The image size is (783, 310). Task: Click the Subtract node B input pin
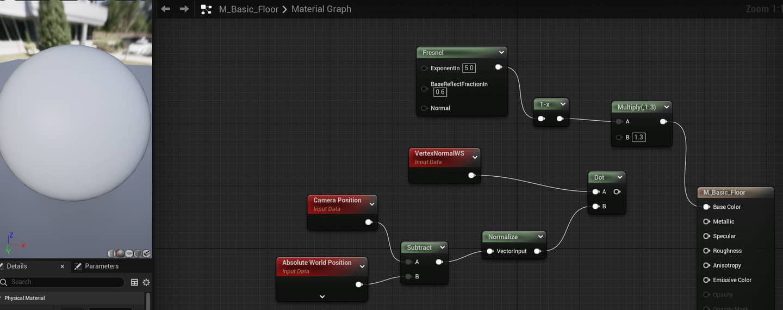click(x=409, y=277)
